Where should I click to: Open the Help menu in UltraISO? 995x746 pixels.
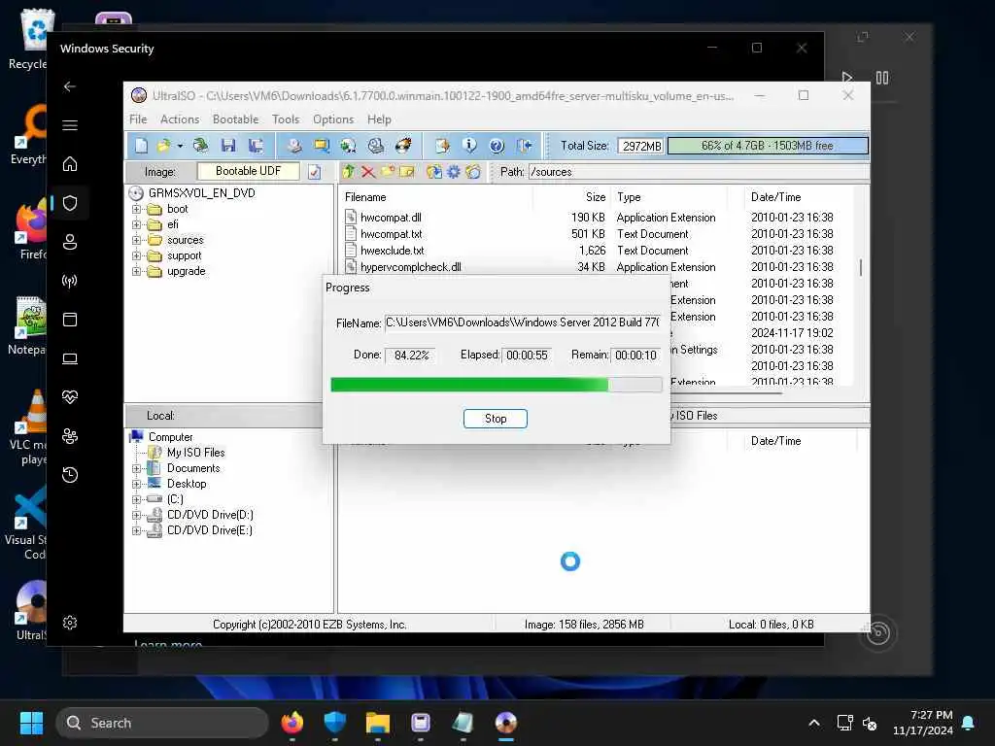[x=379, y=119]
